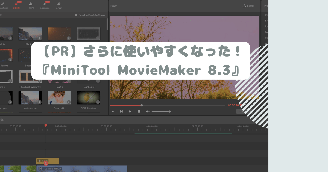Download the orange sparkle effect
Screen dimensions: 328x172
point(69,38)
